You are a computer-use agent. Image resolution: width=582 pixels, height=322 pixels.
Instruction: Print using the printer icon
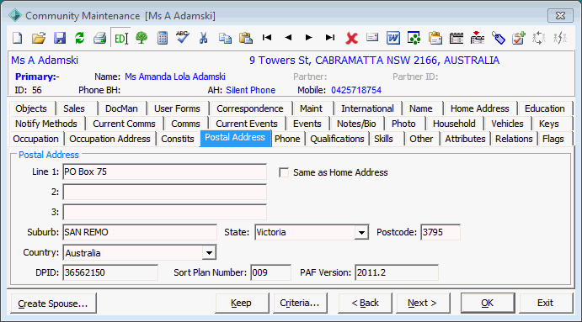(99, 38)
